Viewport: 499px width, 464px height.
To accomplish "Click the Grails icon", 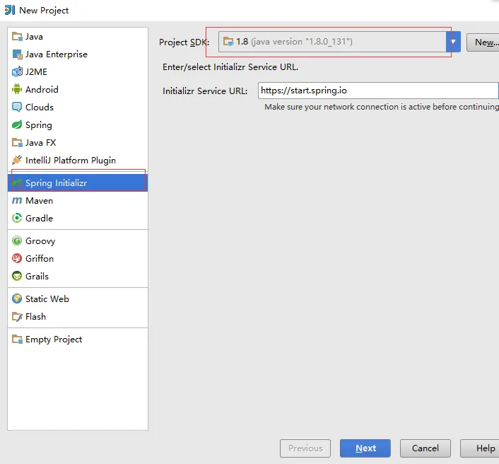I will coord(17,276).
